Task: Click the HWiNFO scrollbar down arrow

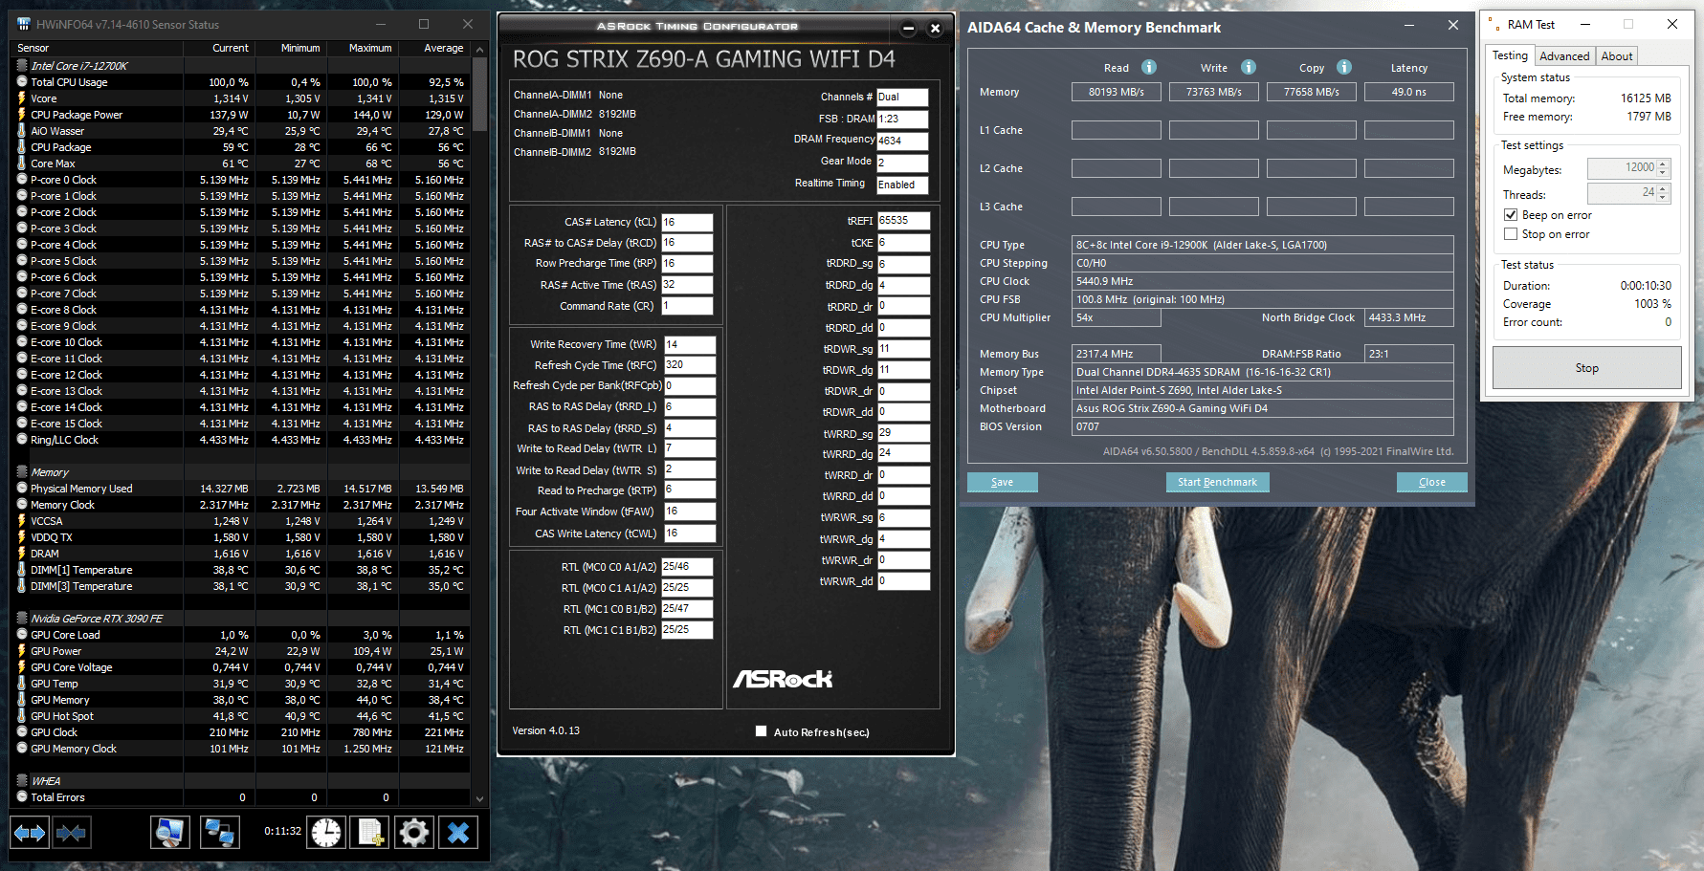Action: 479,799
